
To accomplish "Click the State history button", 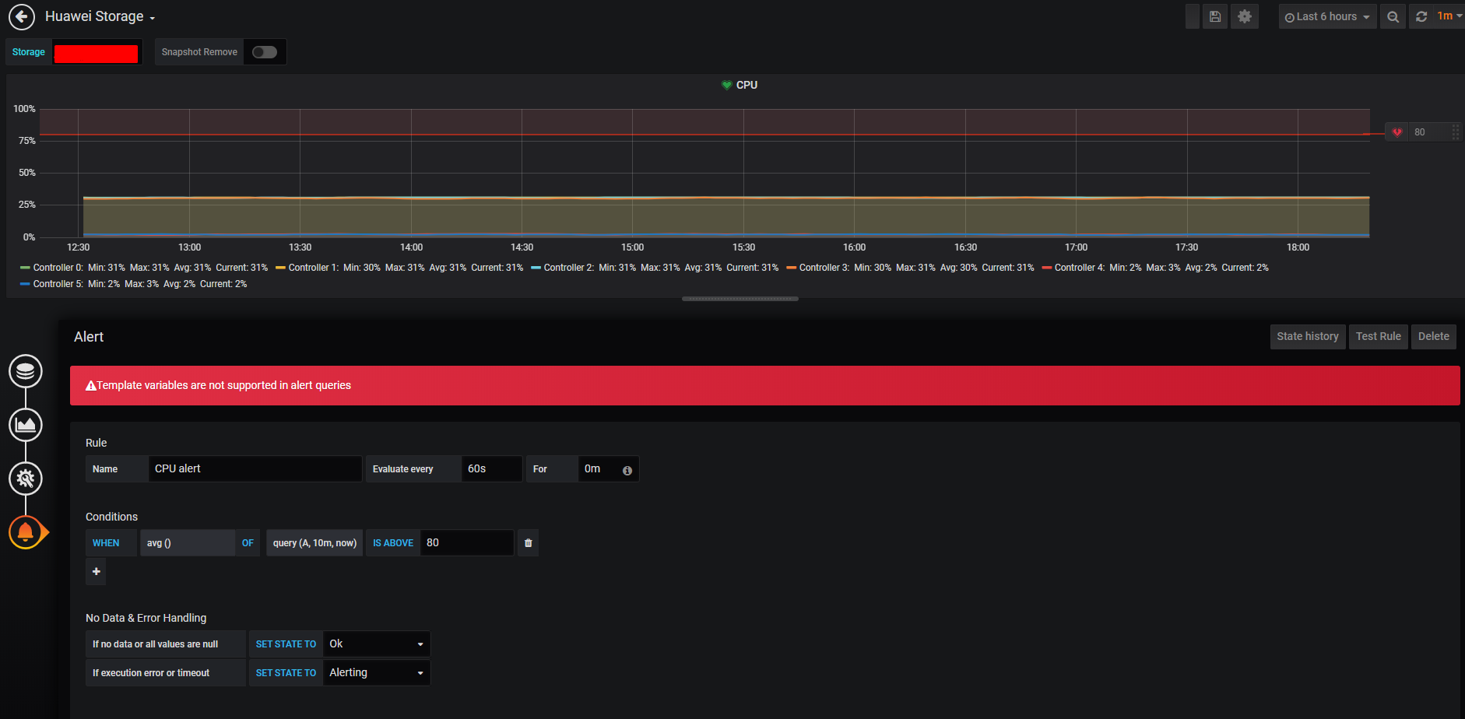I will 1308,336.
